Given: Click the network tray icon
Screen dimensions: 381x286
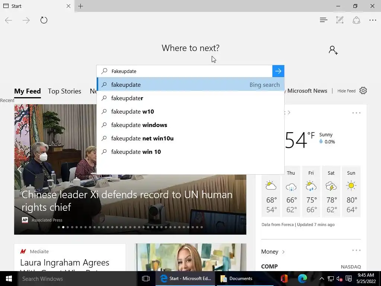Looking at the screenshot, I should click(330, 279).
